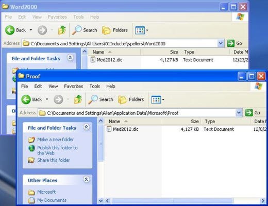Screen dimensions: 268x206
Task: Click left scroll arrow in Proof window
Action: [x=108, y=200]
